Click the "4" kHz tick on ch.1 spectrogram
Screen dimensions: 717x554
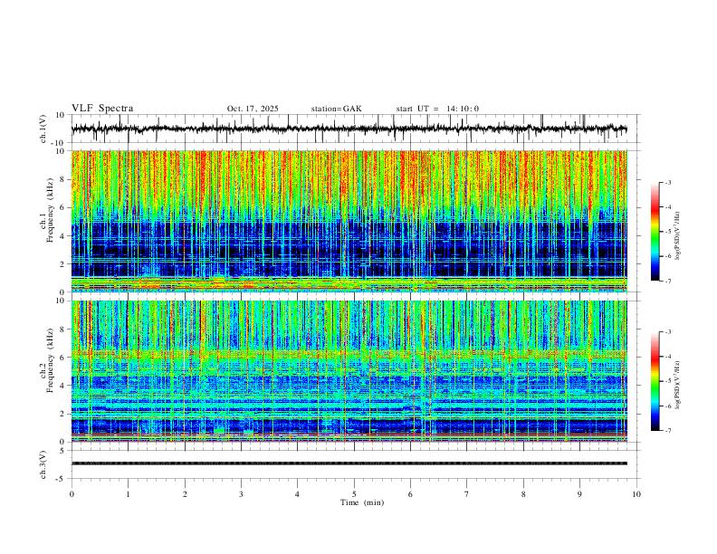(x=62, y=236)
